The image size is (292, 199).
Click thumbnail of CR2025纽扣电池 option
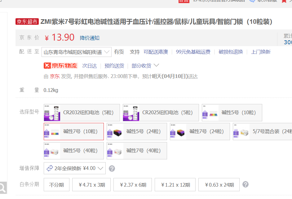pos(131,113)
